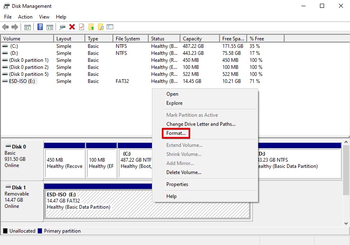Click the Forward navigation arrow icon
Viewport: 350px width, 245px height.
click(x=15, y=26)
